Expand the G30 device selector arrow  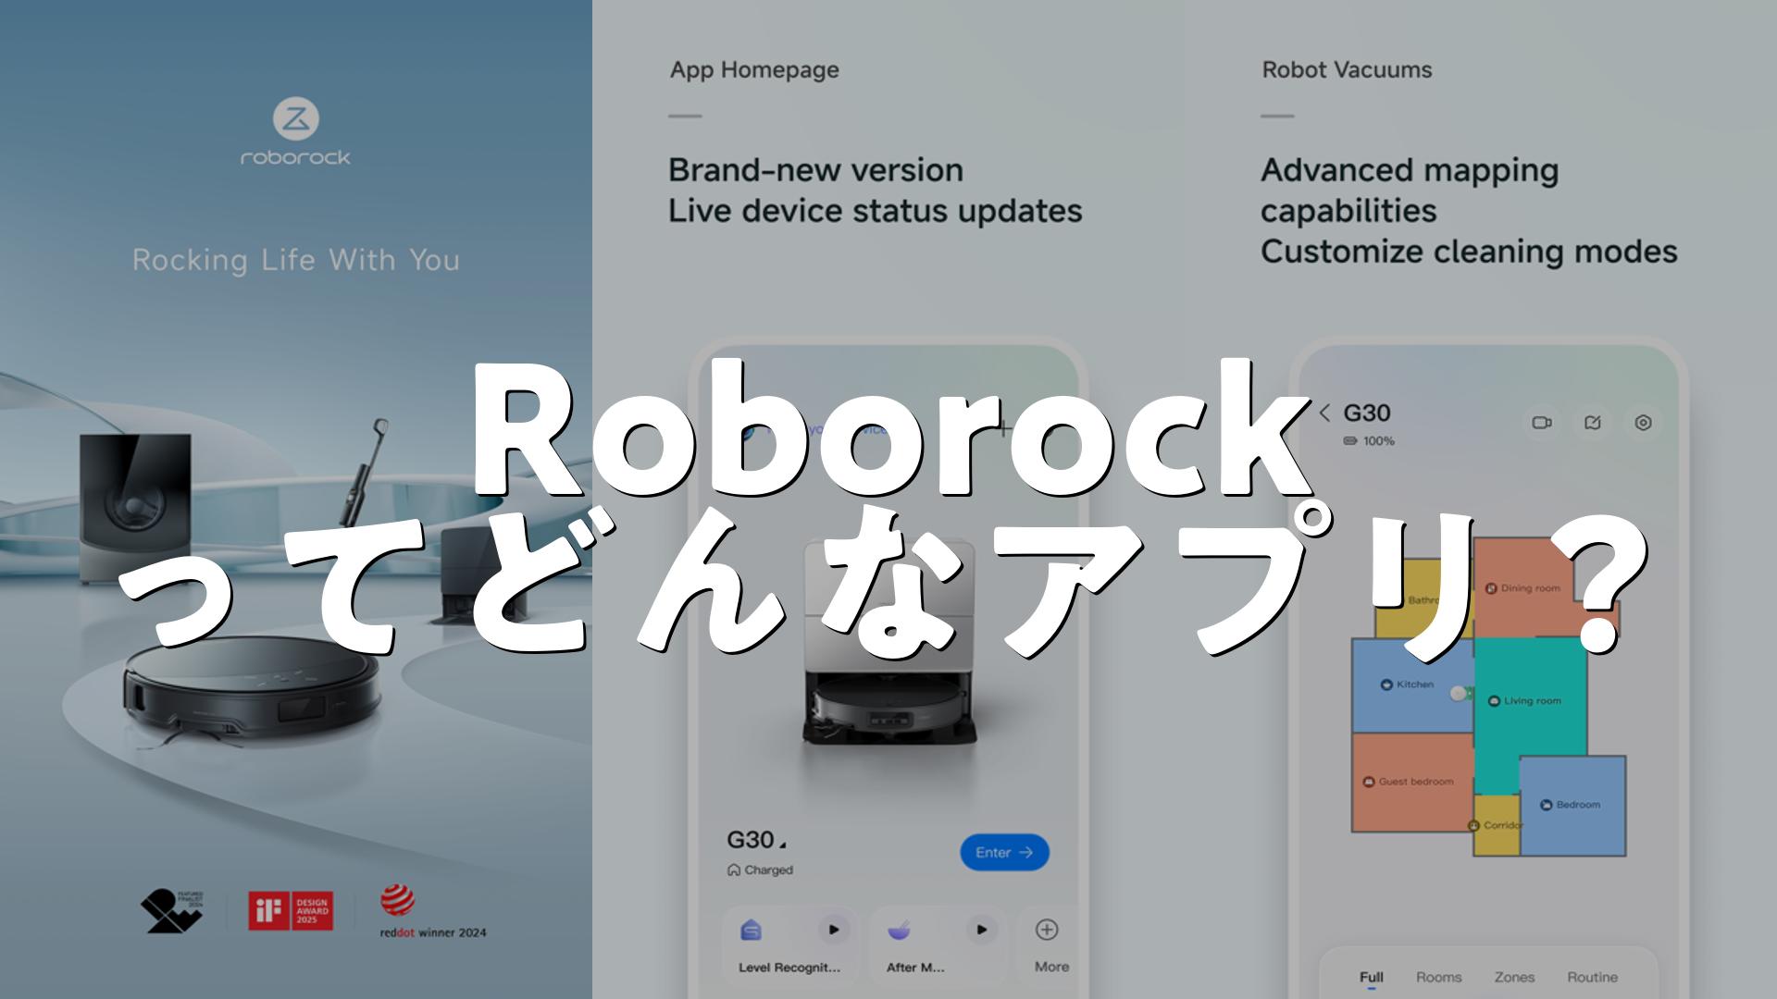point(782,845)
